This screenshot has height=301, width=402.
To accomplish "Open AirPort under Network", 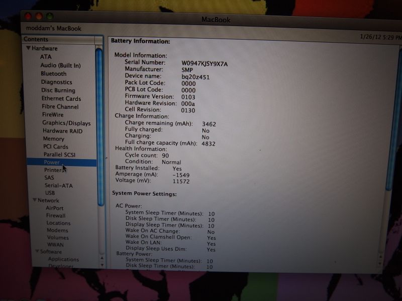I will click(x=55, y=208).
